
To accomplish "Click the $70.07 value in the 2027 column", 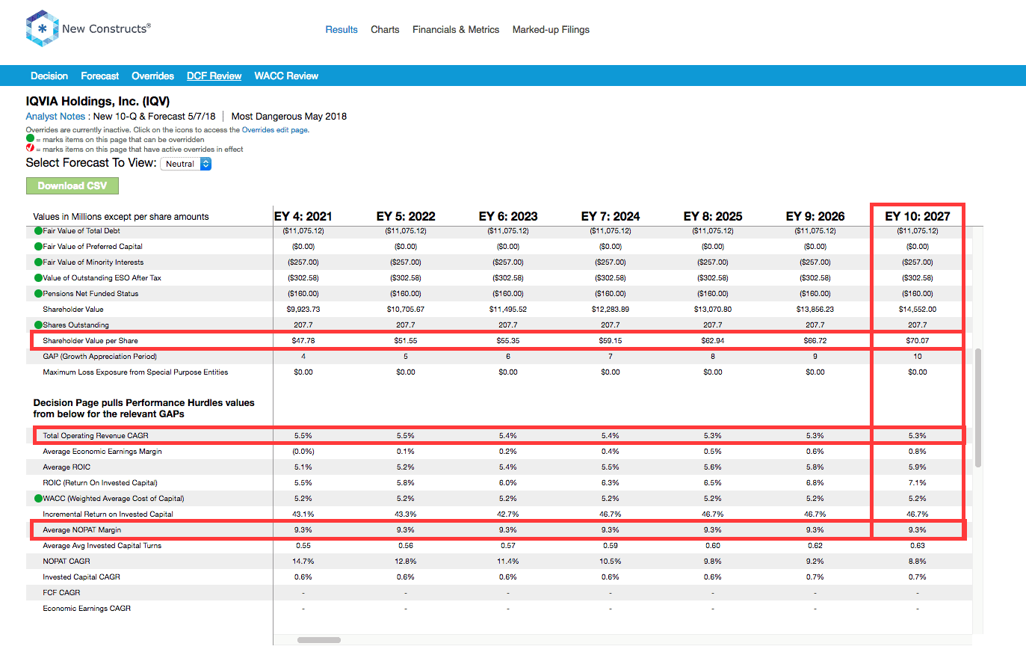I will (918, 340).
